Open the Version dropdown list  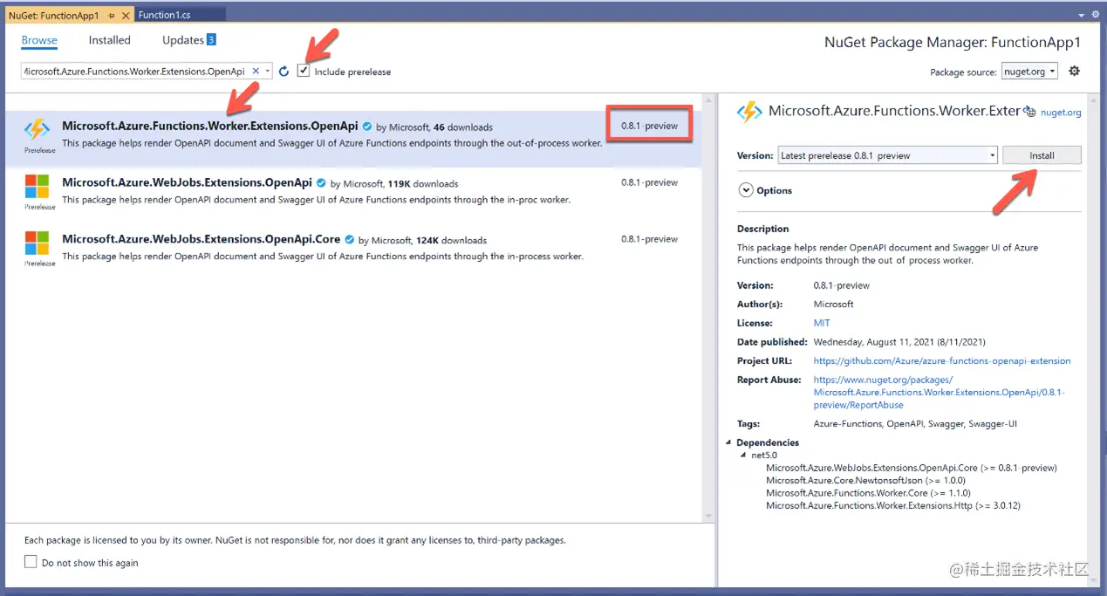click(x=888, y=155)
